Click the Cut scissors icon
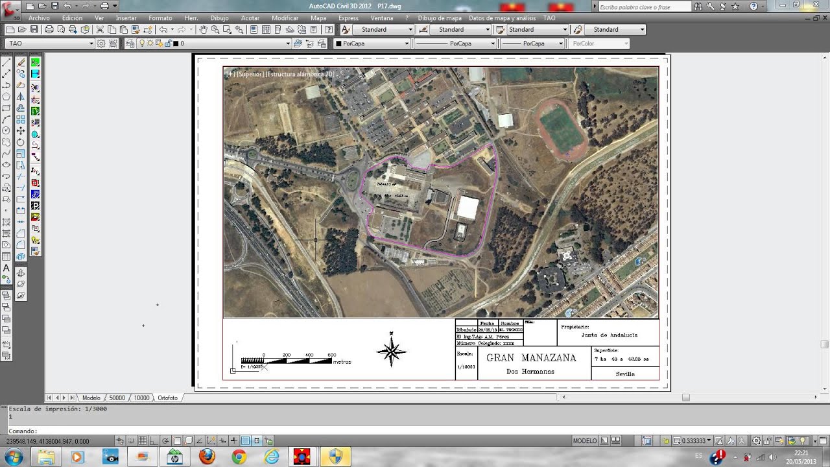 [100, 29]
